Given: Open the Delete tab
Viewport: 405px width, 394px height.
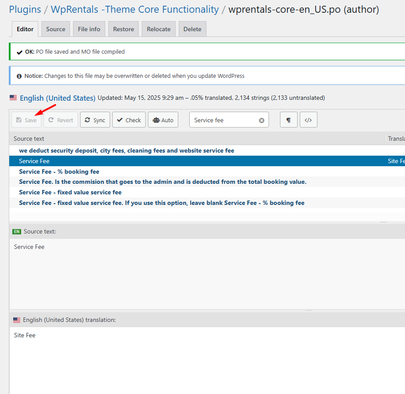Looking at the screenshot, I should (192, 29).
